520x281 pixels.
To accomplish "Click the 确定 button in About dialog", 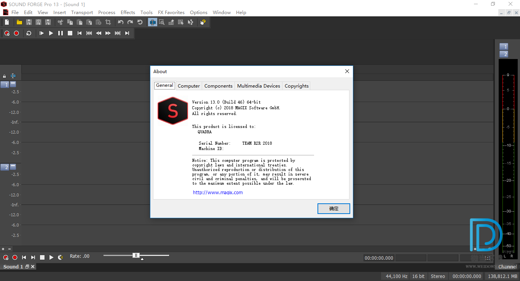I will tap(333, 209).
